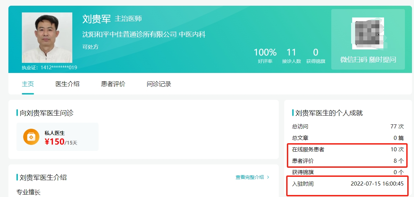Viewport: 414px width, 197px height.
Task: Click the 执业证 license number text
Action: [49, 67]
